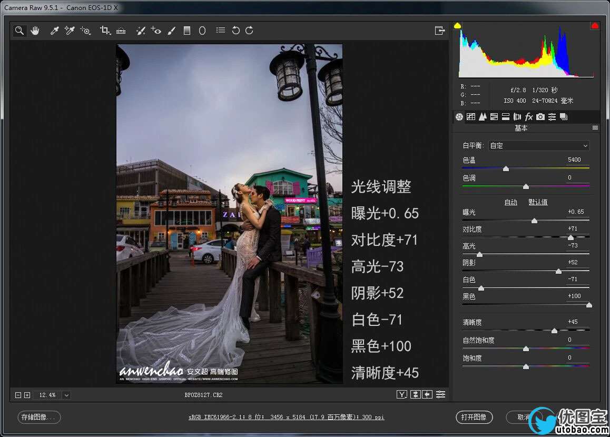Click the 自动 auto tone link
Screen dimensions: 610x437
[x=510, y=202]
